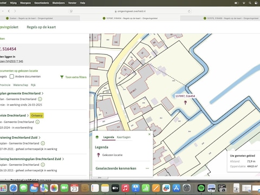Open App Store from the dock
Viewport: 260px width, 195px height.
(176, 188)
